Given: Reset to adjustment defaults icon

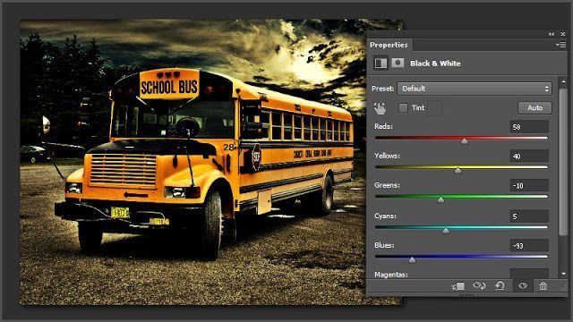Looking at the screenshot, I should [500, 286].
